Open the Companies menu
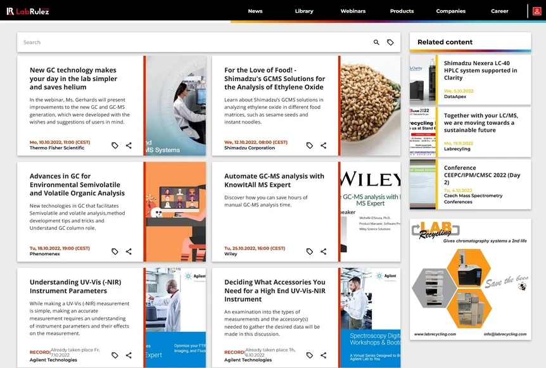 pos(450,11)
